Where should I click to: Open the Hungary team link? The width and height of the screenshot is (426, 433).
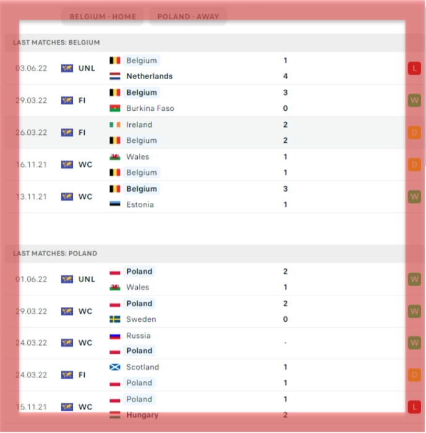pyautogui.click(x=142, y=415)
